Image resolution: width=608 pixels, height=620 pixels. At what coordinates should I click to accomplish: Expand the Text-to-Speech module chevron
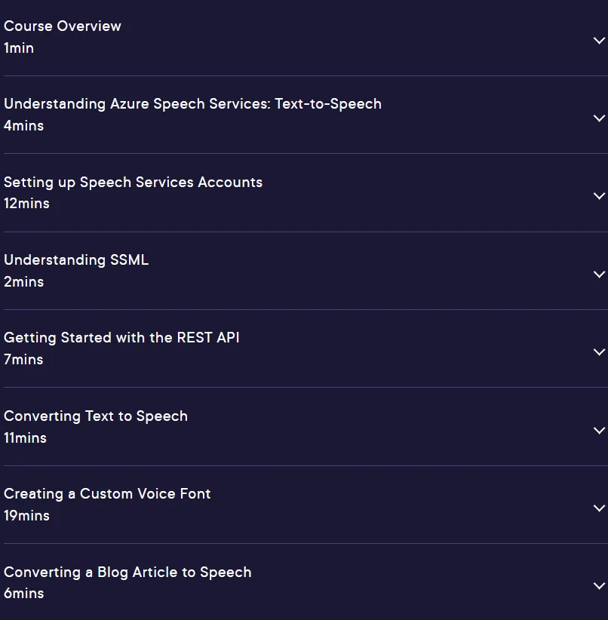coord(599,118)
